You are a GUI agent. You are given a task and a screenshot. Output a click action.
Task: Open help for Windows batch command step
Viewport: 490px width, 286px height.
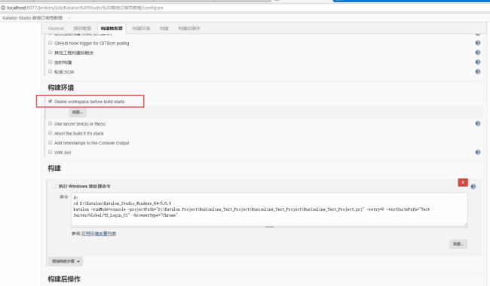[x=473, y=187]
